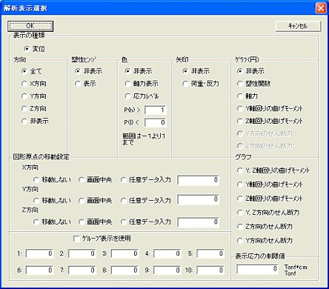Choose 軸力表示 in the 色 group
Screen dimensions: 329x289
pyautogui.click(x=142, y=84)
